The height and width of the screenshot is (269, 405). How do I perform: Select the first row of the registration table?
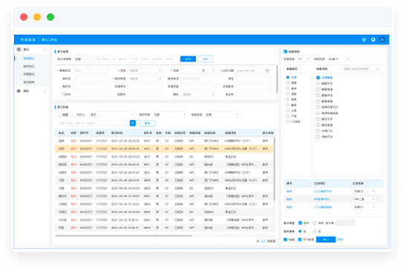164,141
